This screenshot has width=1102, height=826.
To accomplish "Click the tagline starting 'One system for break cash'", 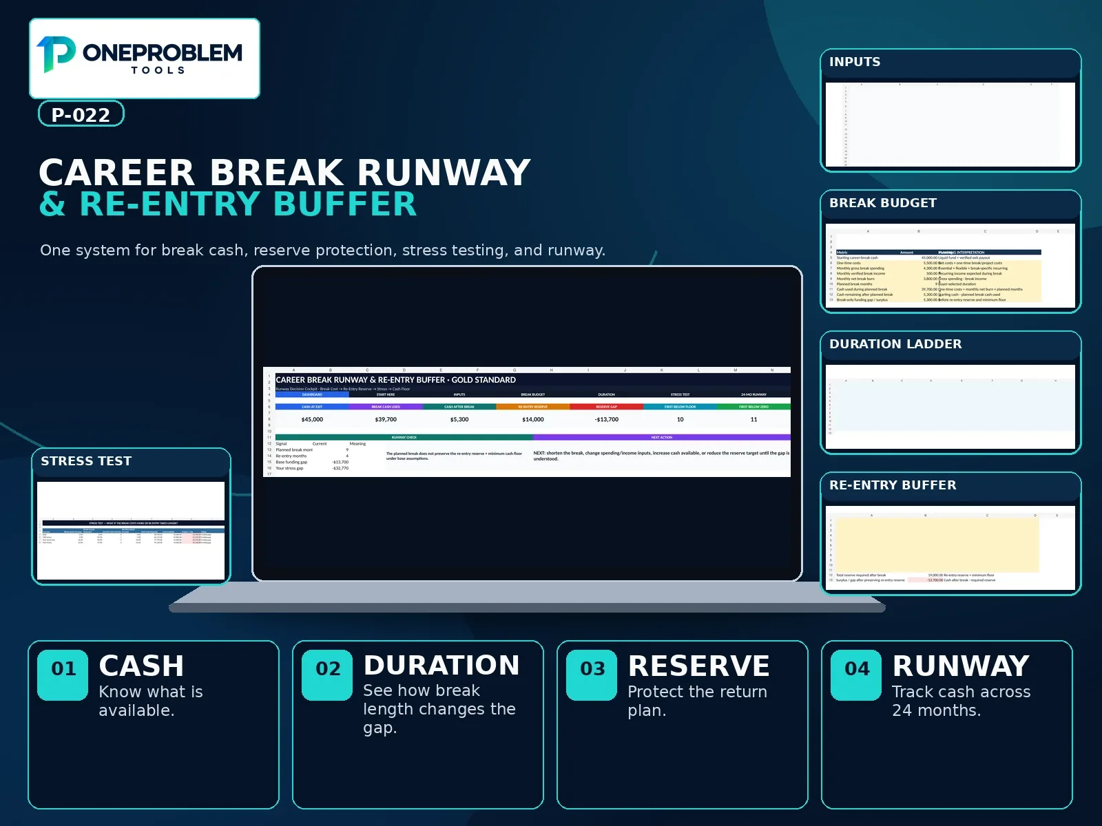I will [x=322, y=250].
